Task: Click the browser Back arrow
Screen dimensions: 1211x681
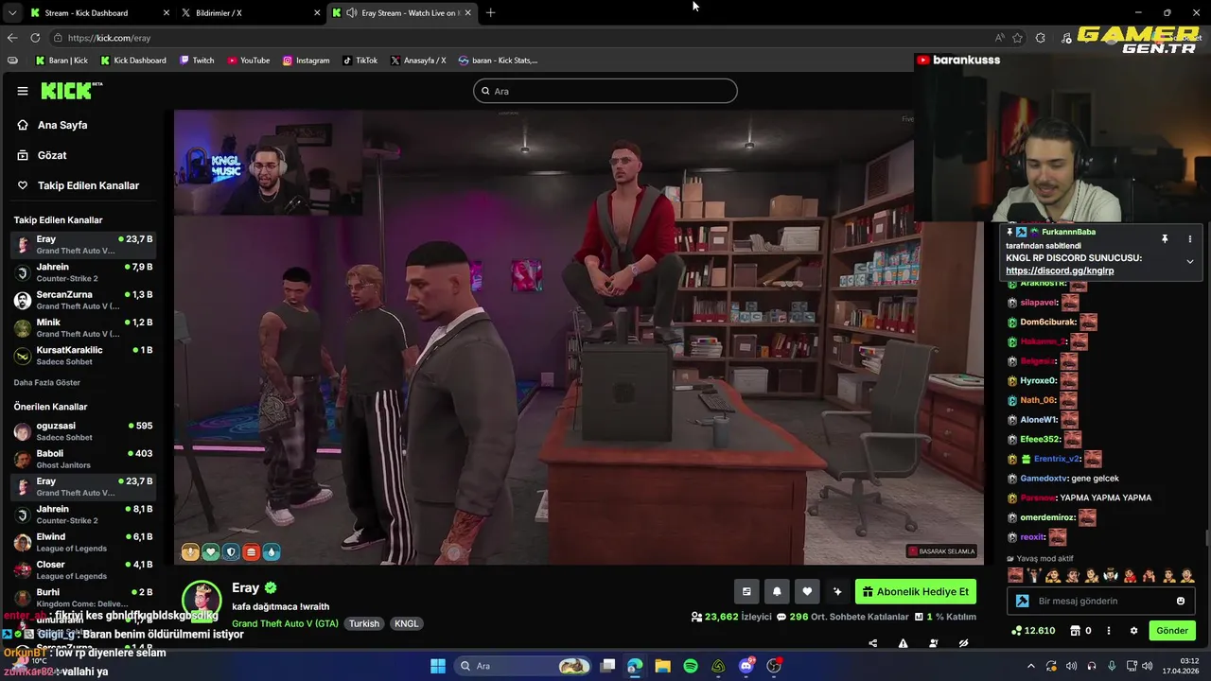Action: tap(12, 38)
